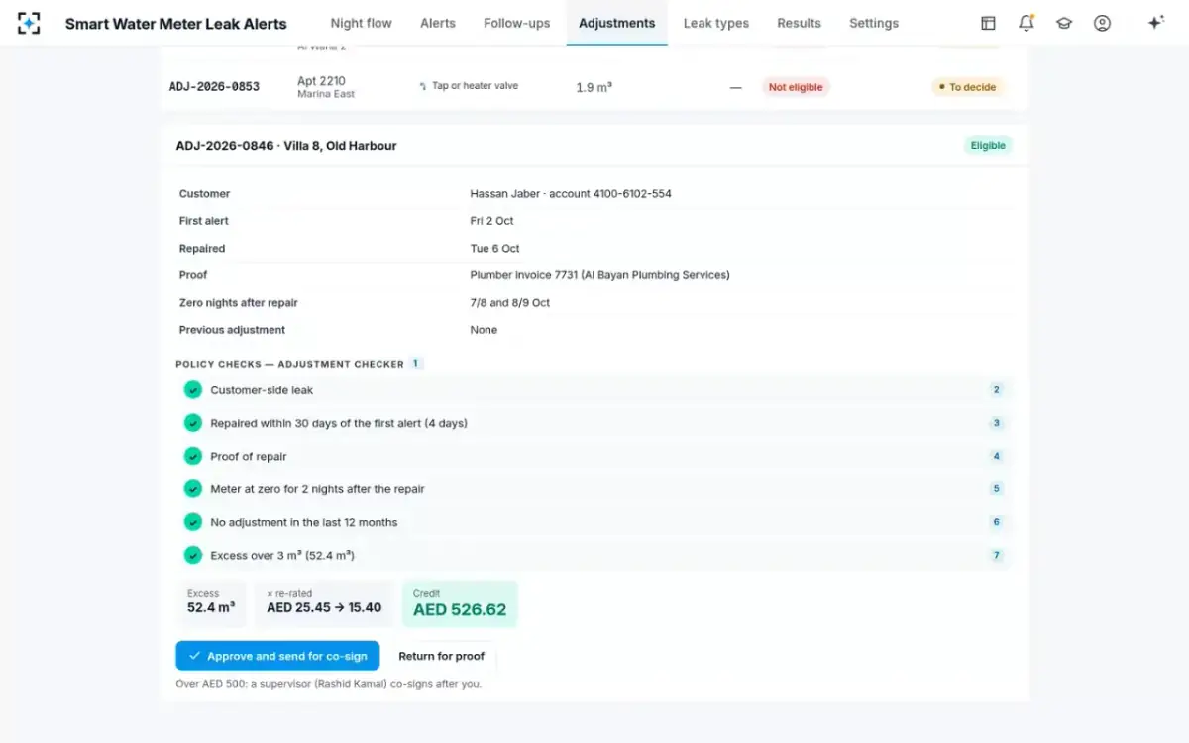
Task: Click the Previous adjustment None value
Action: click(484, 330)
